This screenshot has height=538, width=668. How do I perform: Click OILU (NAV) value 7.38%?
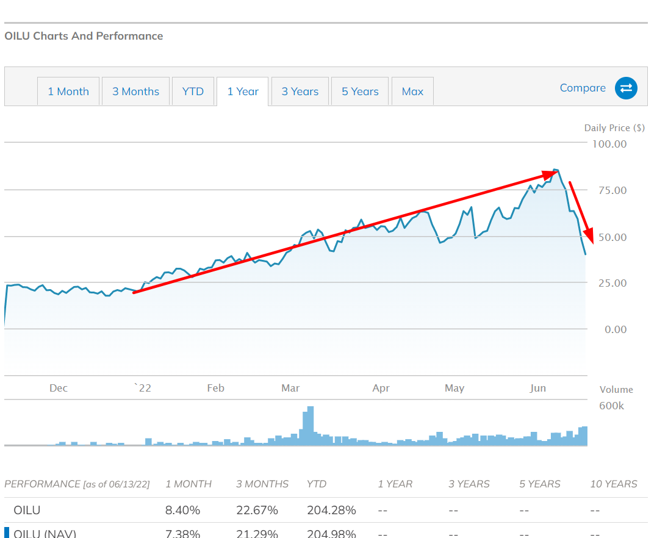click(x=183, y=533)
